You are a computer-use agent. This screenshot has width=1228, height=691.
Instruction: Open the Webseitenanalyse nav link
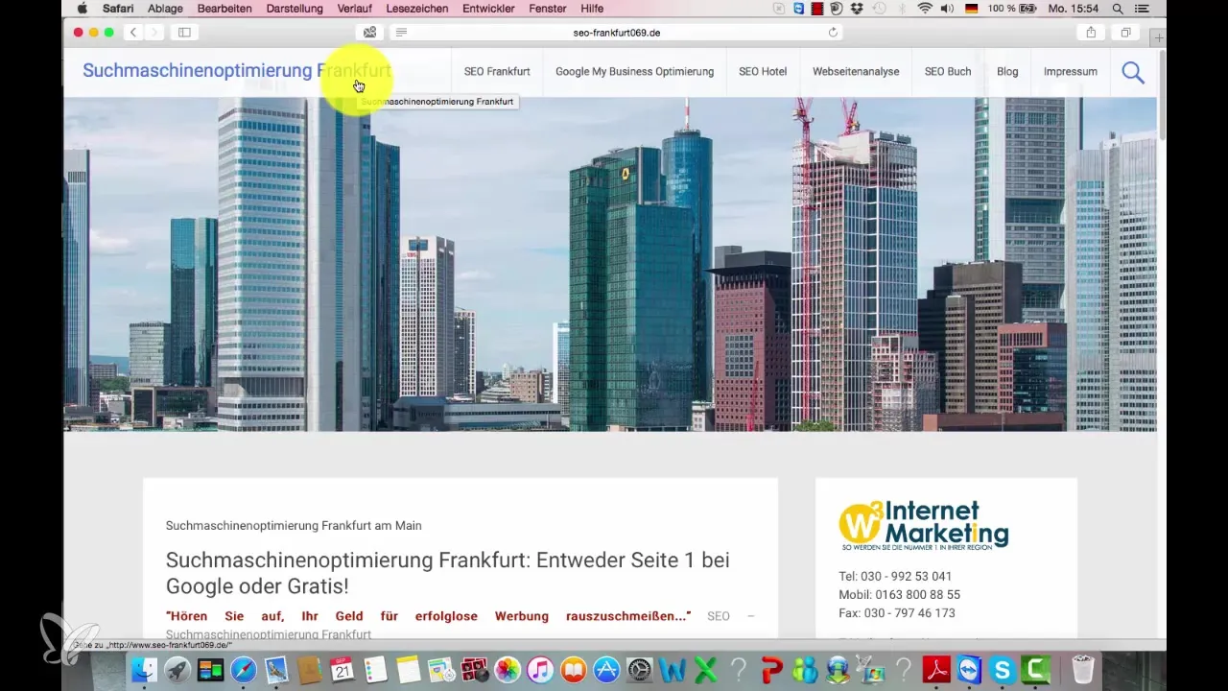tap(856, 72)
